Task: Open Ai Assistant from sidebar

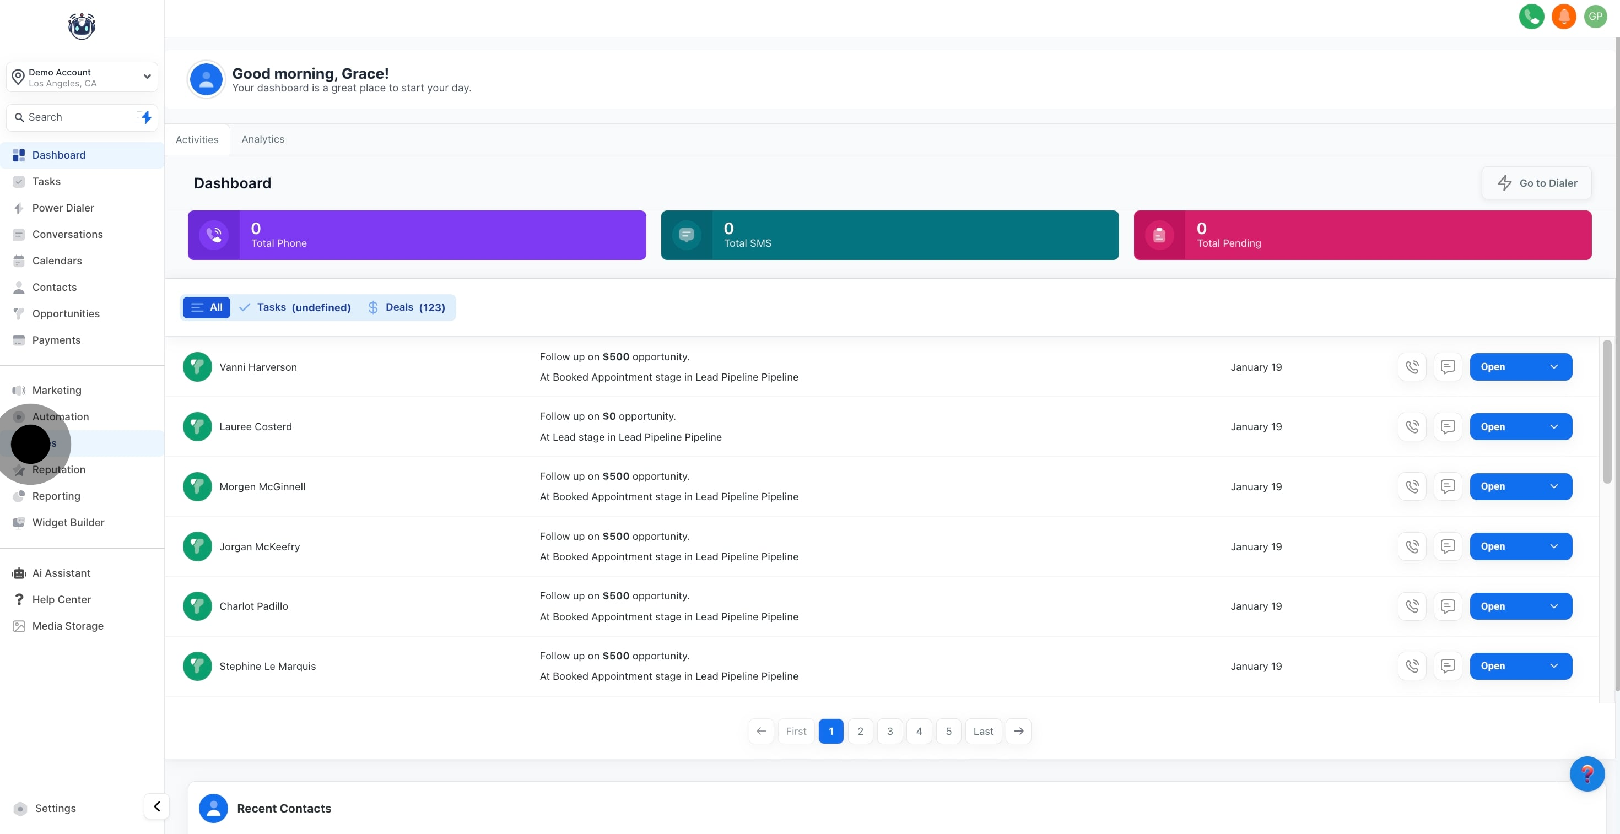Action: (x=61, y=573)
